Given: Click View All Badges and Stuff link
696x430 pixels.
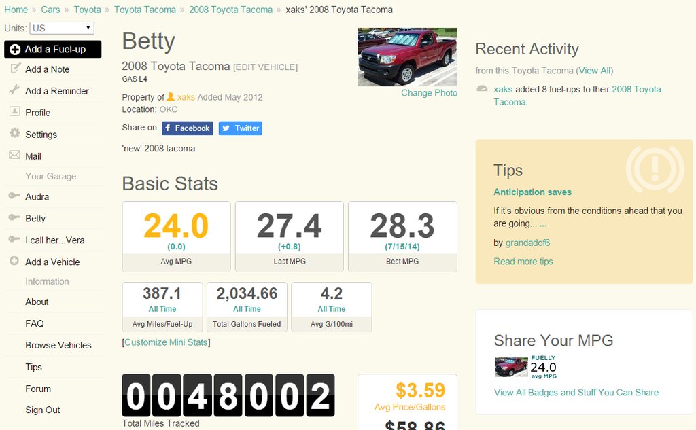Looking at the screenshot, I should (576, 392).
